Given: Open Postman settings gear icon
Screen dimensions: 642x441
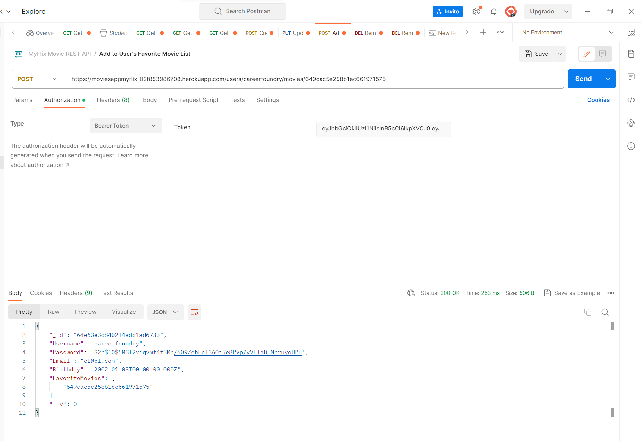Looking at the screenshot, I should pyautogui.click(x=476, y=12).
